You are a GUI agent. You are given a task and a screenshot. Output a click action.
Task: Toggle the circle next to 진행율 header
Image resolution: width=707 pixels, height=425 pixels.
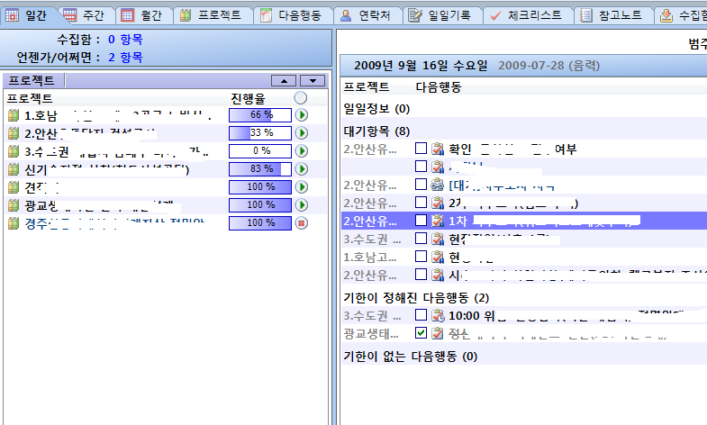click(x=300, y=98)
